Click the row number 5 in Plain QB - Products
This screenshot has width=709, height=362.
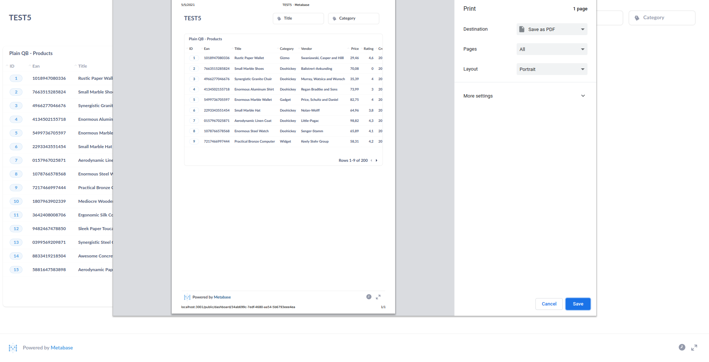tap(16, 133)
